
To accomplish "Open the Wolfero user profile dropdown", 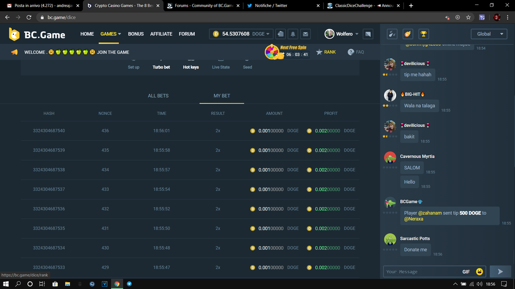I will point(342,34).
